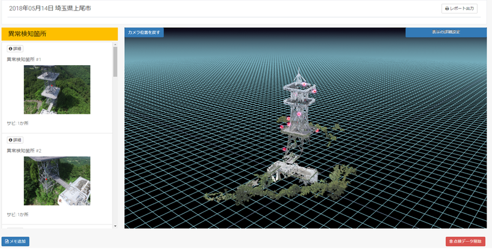492x251 pixels.
Task: Click the lowest pink marker on tower leg
Action: [x=284, y=149]
